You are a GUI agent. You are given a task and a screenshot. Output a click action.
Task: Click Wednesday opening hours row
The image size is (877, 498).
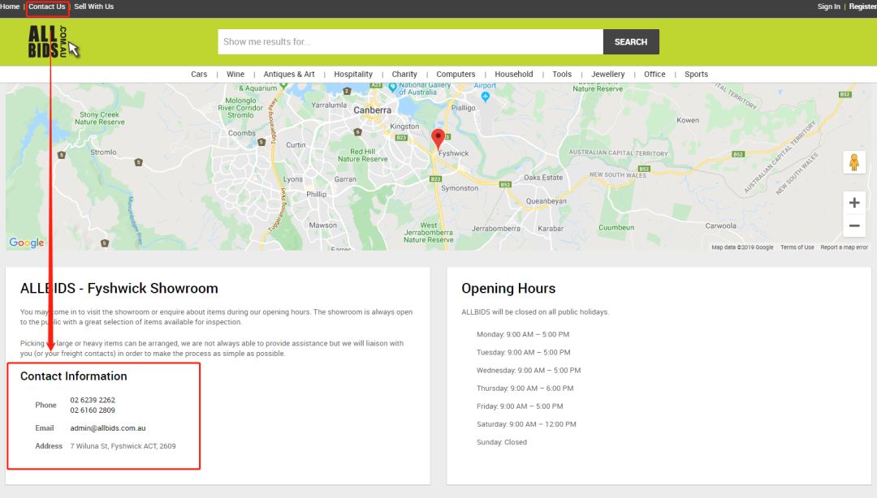pos(529,370)
